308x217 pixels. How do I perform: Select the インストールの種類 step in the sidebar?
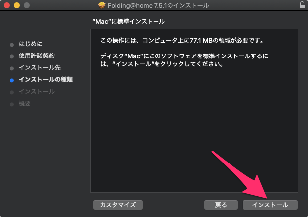click(x=46, y=79)
